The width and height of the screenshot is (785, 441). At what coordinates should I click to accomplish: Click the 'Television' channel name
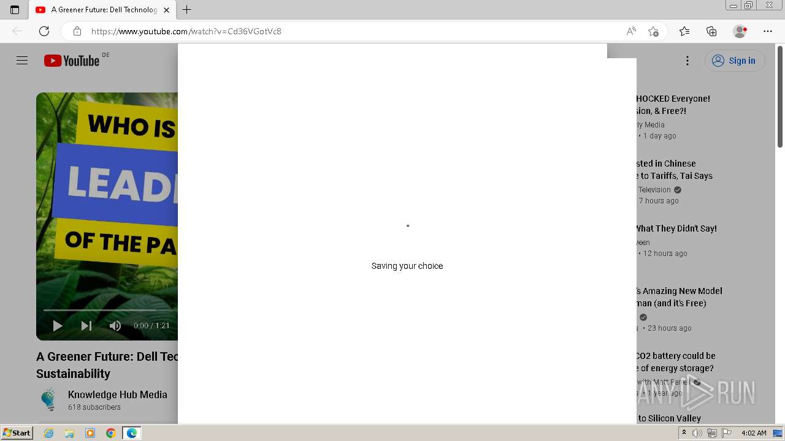tap(654, 190)
